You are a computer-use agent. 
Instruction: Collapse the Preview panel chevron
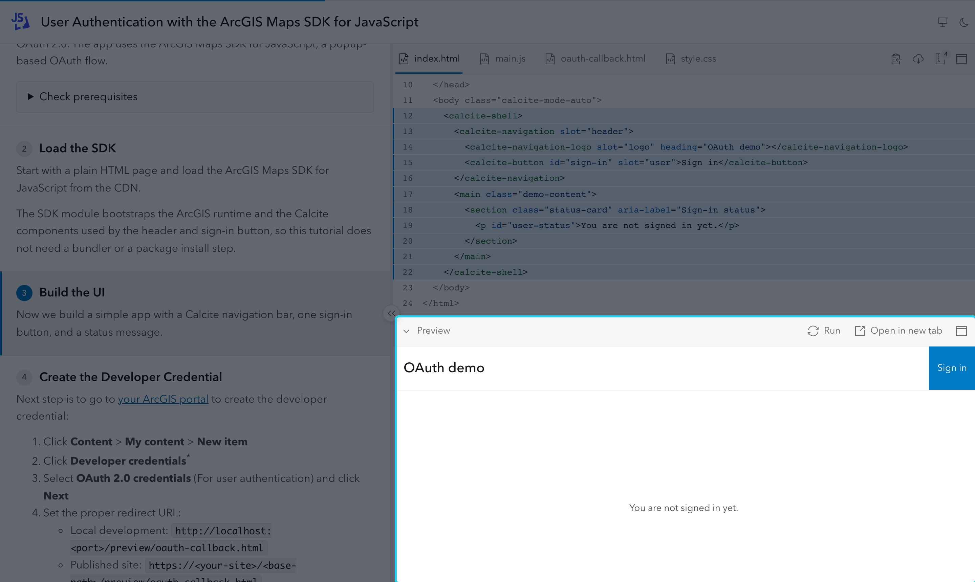(x=406, y=331)
